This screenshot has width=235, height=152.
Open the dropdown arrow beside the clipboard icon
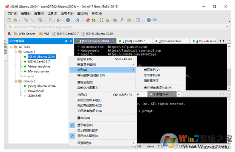[63, 20]
